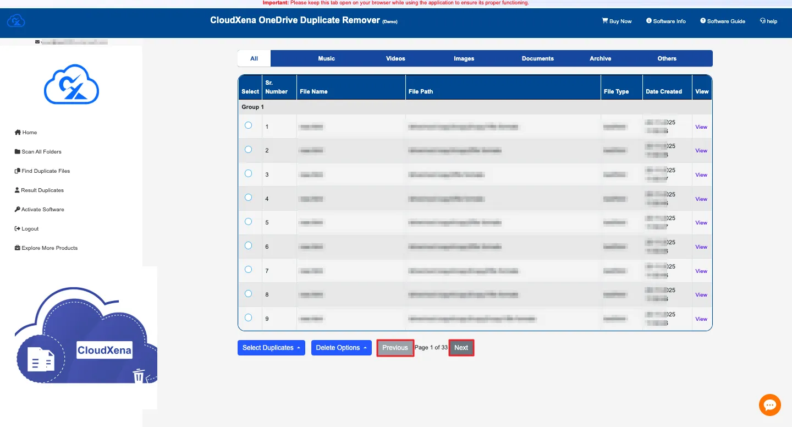Click the Find Duplicate Files icon
The width and height of the screenshot is (792, 427).
pos(18,171)
